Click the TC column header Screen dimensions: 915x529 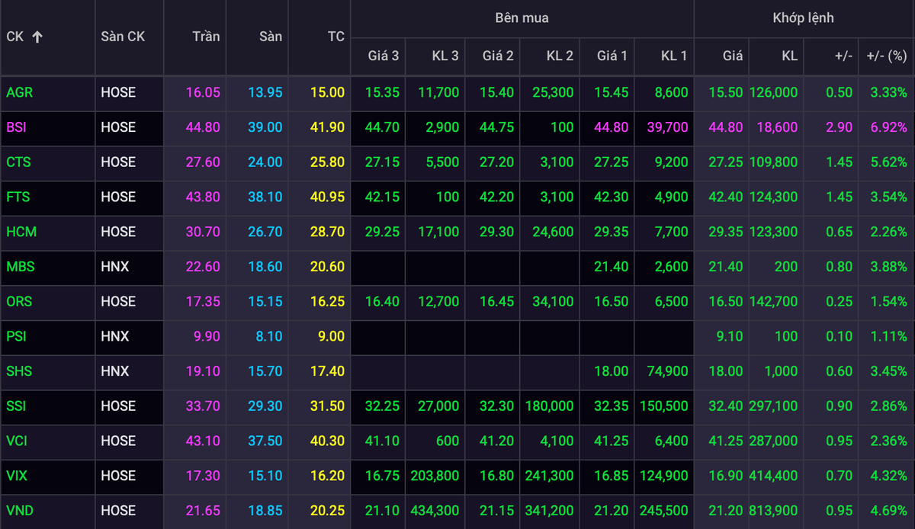point(335,37)
